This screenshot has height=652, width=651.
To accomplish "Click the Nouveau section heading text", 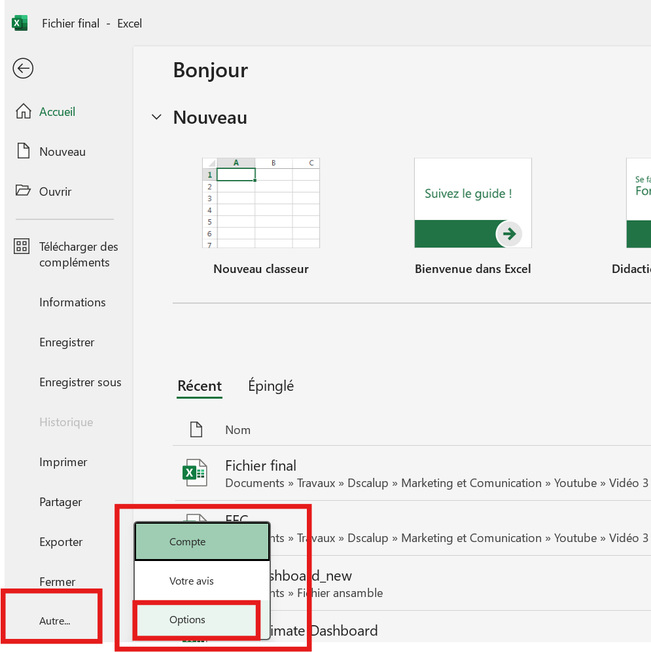I will [x=210, y=117].
